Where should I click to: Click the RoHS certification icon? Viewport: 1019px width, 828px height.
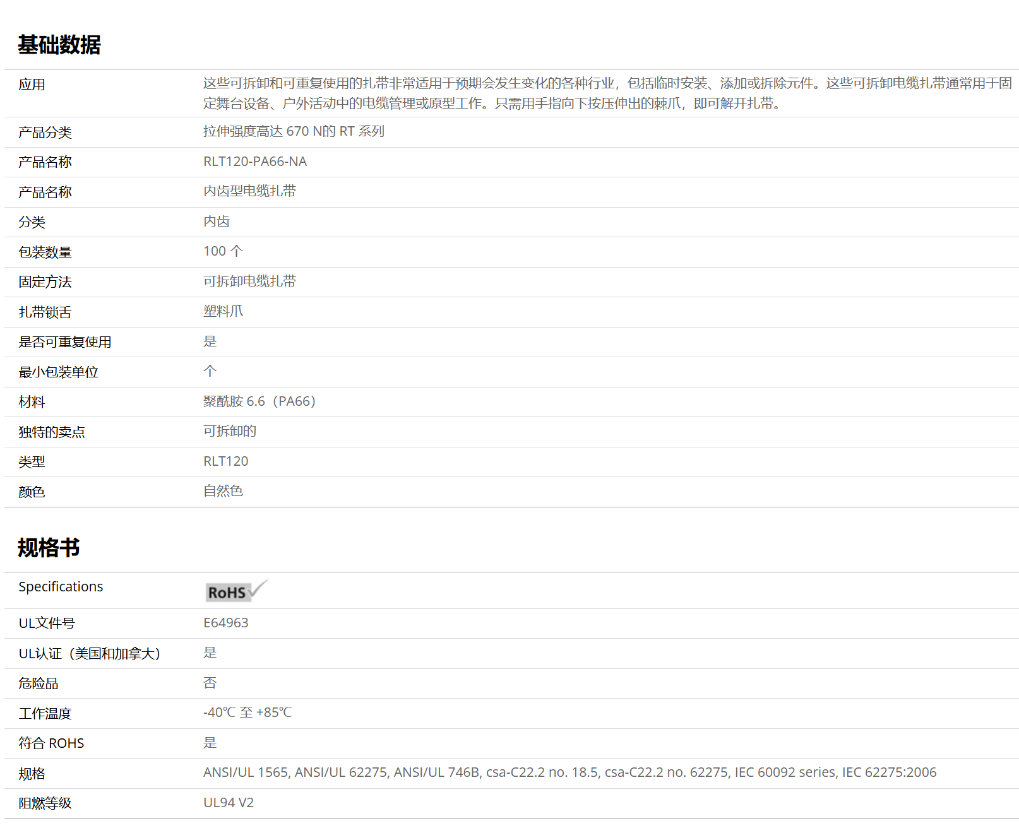click(x=236, y=591)
